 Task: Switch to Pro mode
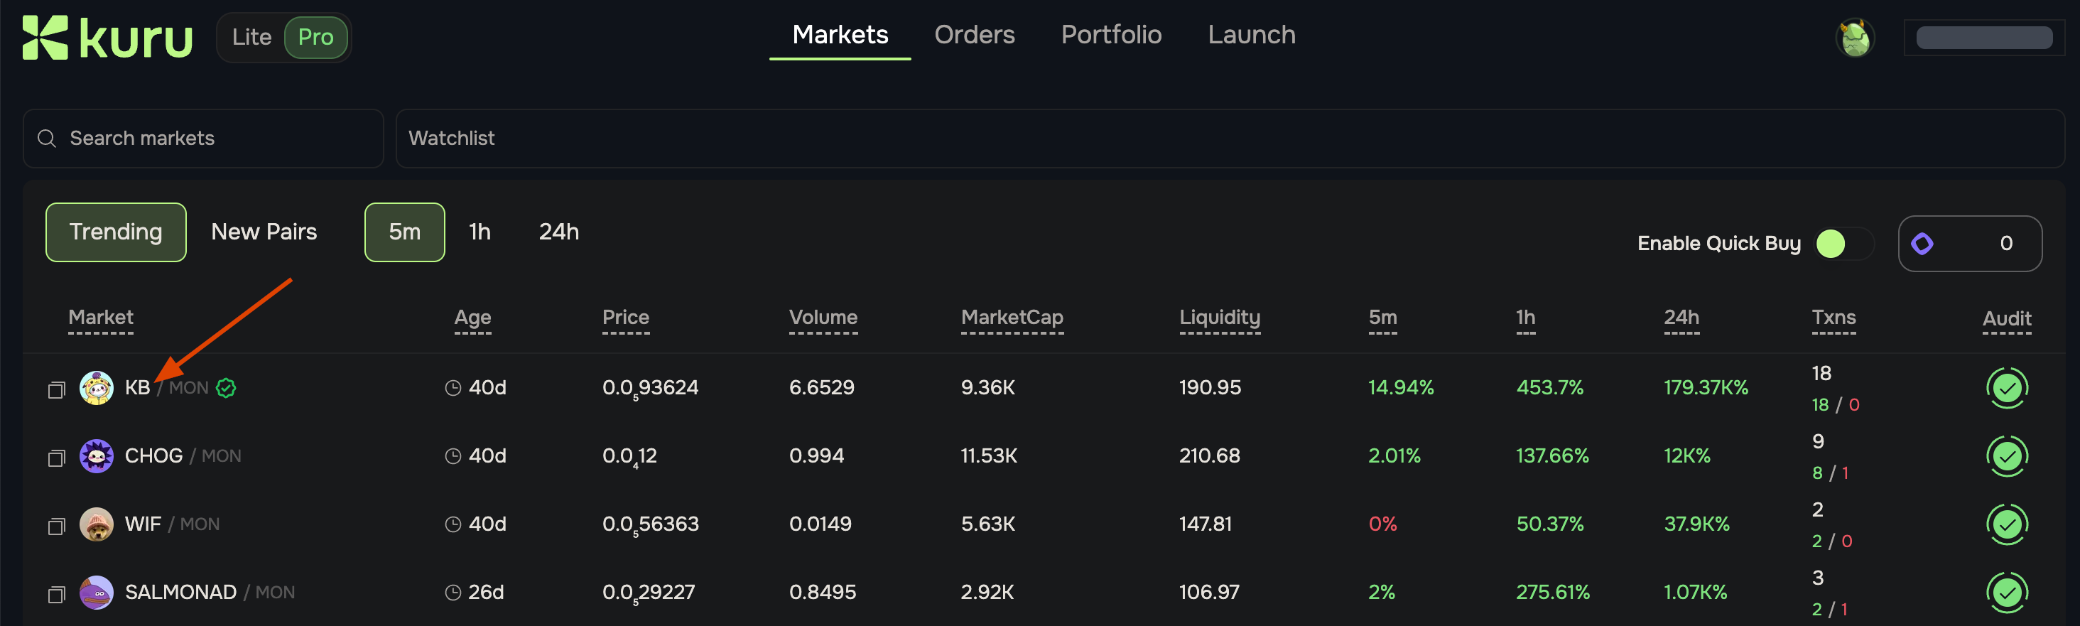(x=315, y=37)
